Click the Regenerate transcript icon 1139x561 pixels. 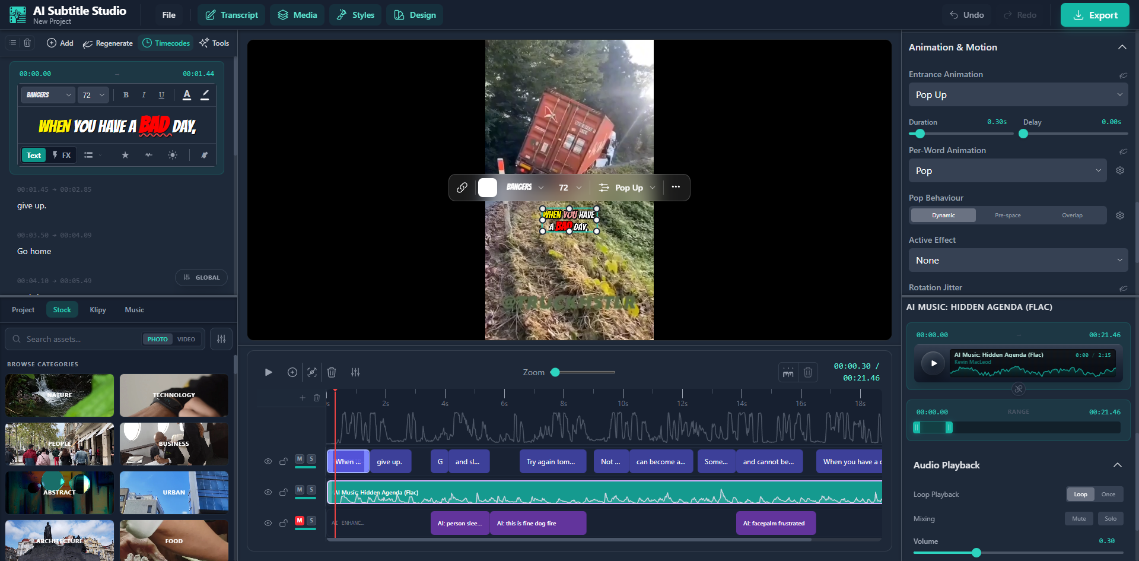click(x=89, y=43)
